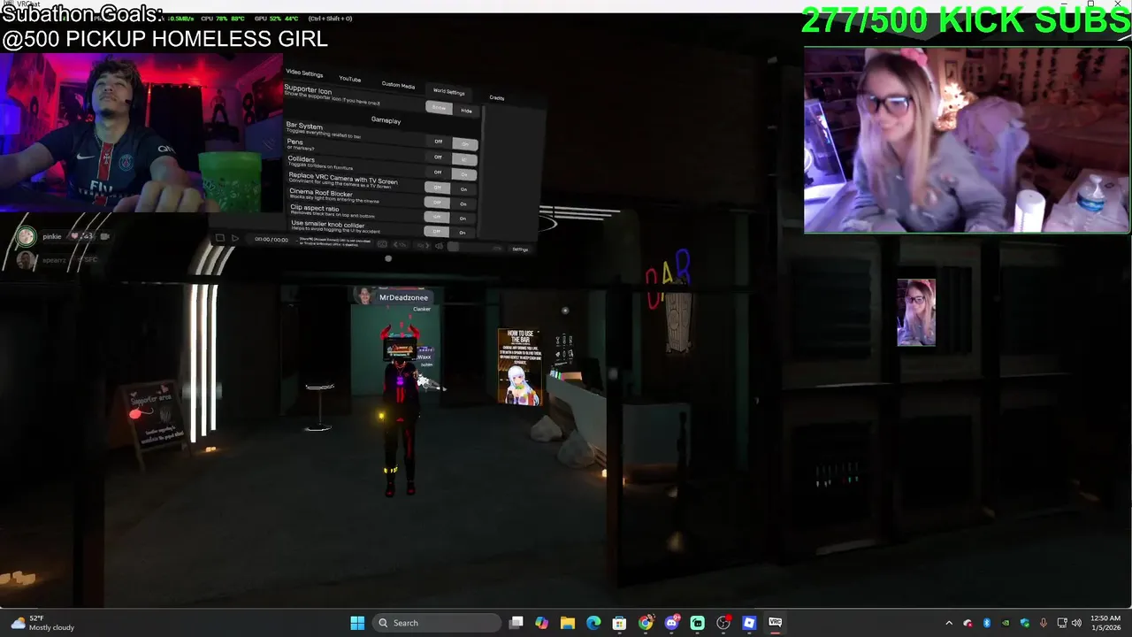Click the video player play button
Screen dimensions: 1132x637
234,238
